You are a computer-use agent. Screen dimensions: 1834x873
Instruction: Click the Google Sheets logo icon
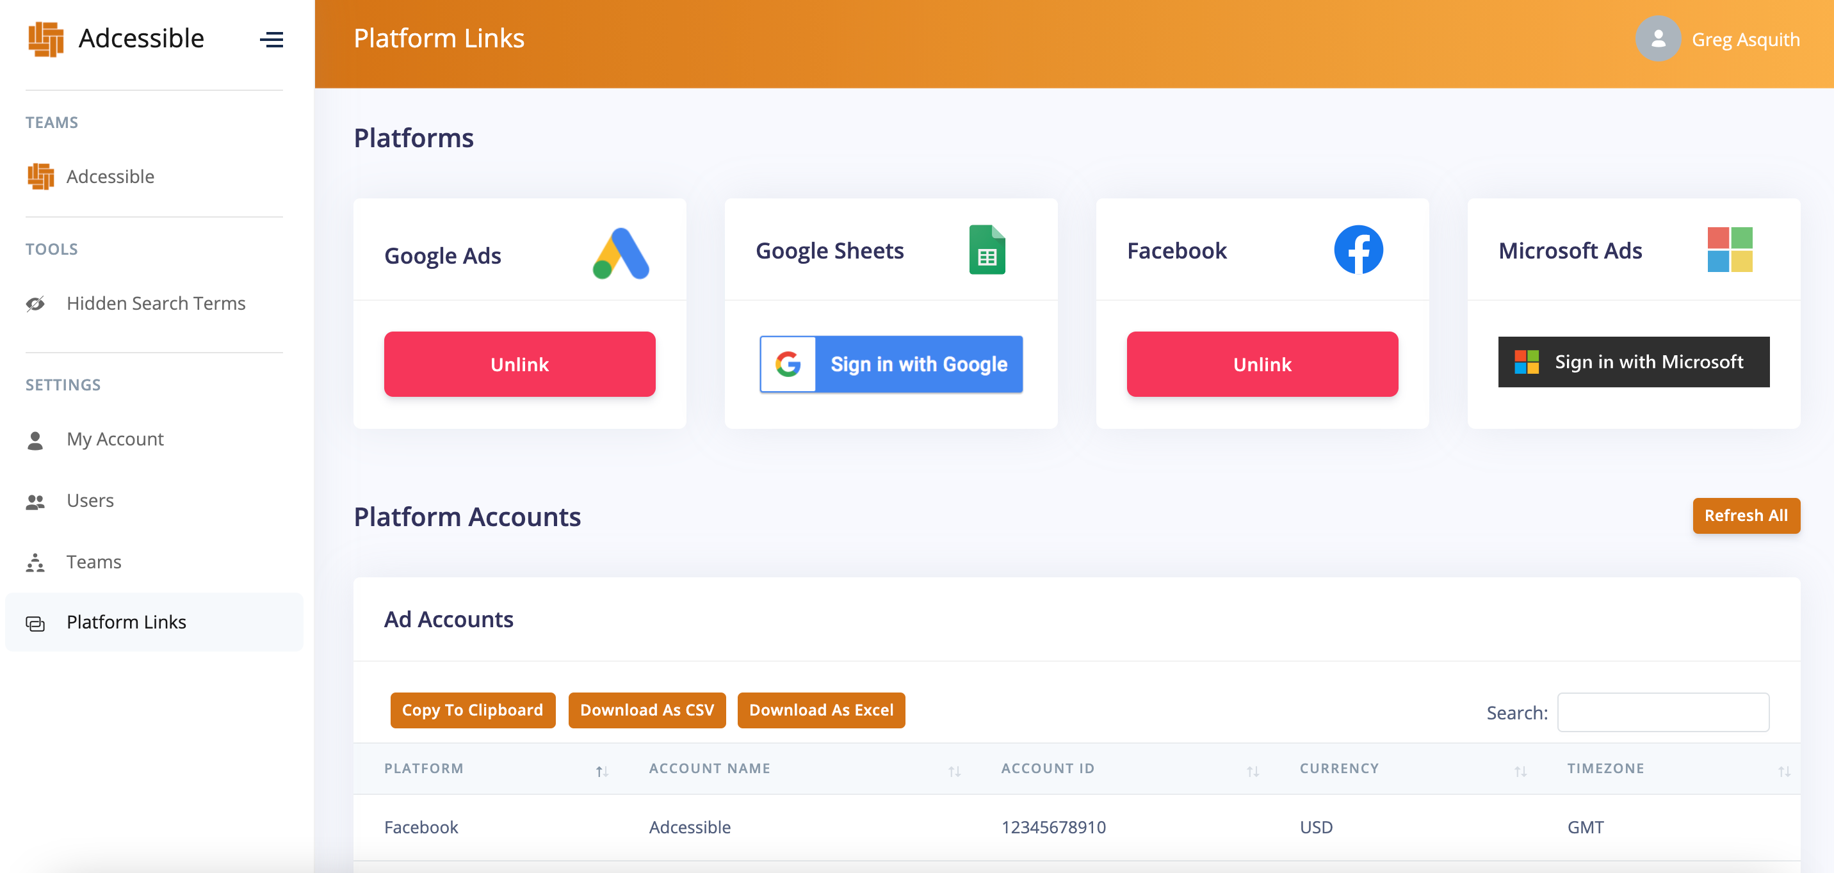point(987,250)
